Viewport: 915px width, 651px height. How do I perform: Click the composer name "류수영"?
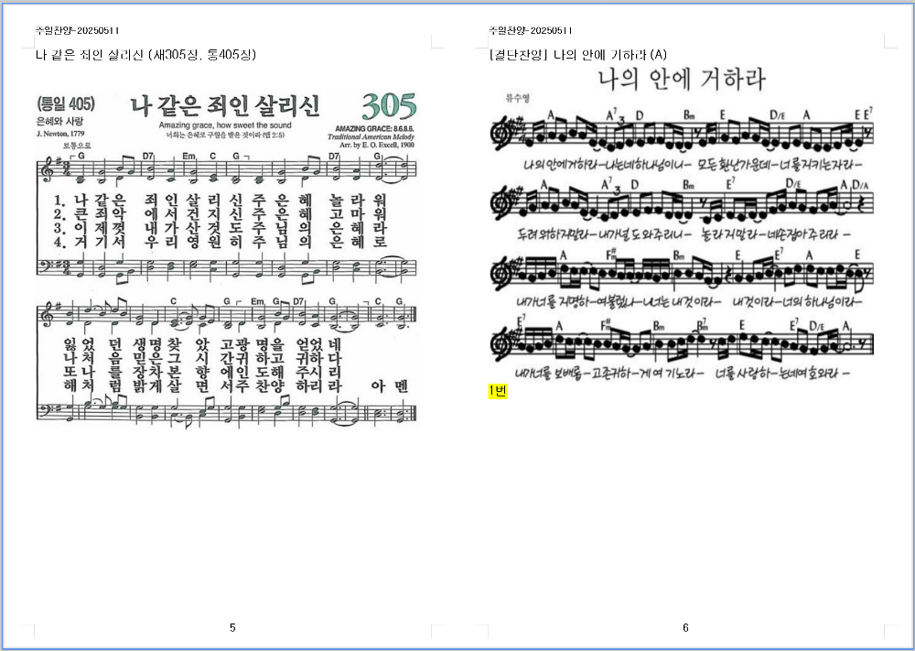click(x=518, y=98)
